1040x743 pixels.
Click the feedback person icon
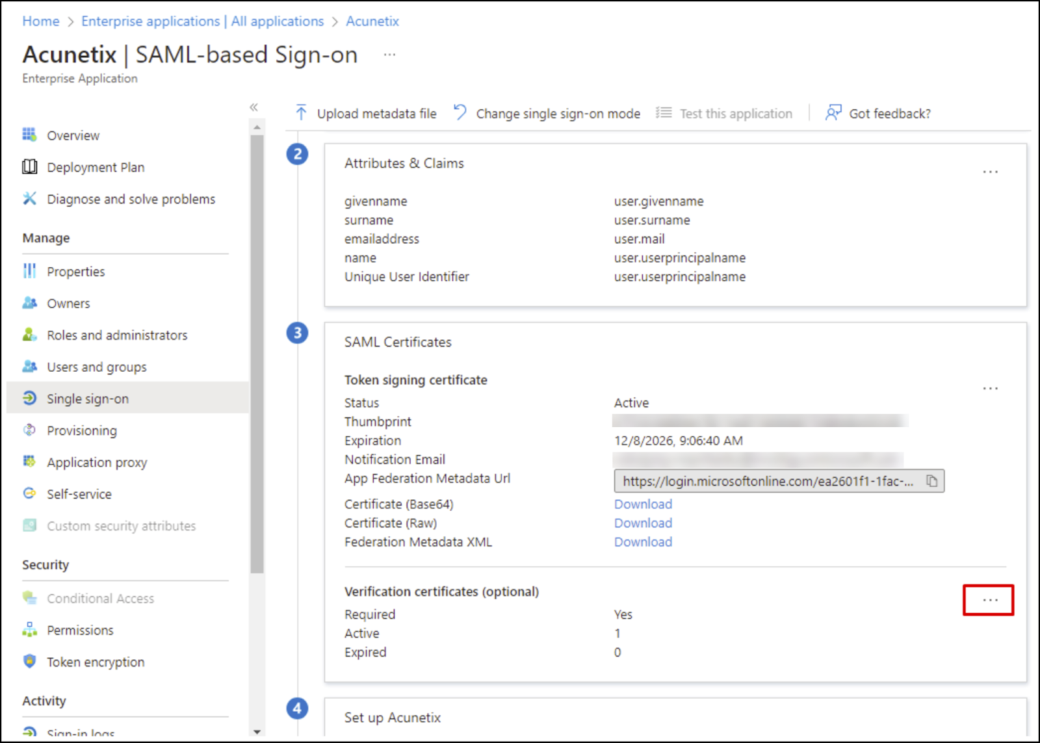[x=833, y=112]
